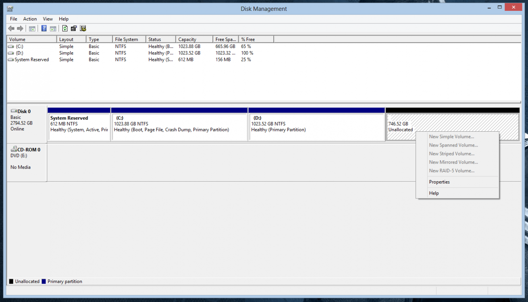Toggle the console tree pane icon
Screen dimensions: 528x302
(x=32, y=29)
